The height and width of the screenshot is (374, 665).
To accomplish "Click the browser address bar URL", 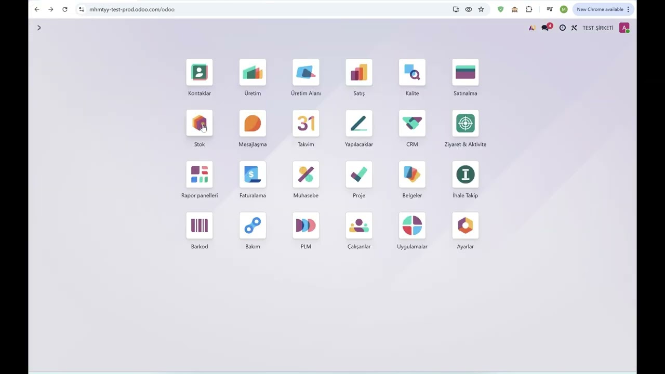I will click(132, 9).
